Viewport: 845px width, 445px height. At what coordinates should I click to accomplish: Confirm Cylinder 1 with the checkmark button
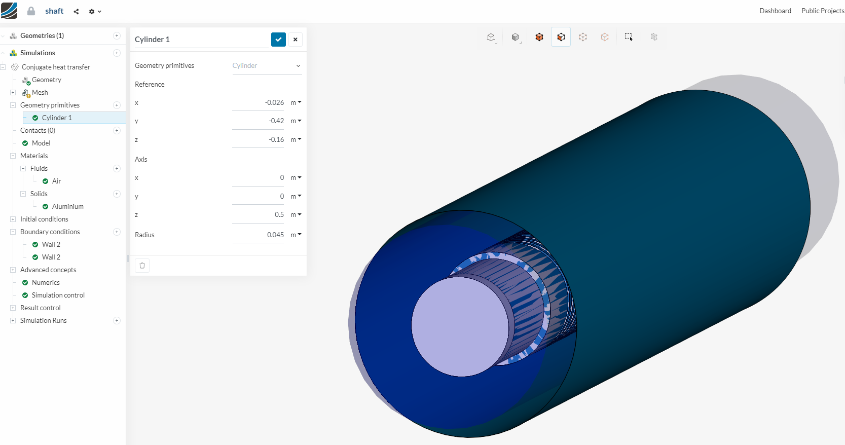(278, 40)
